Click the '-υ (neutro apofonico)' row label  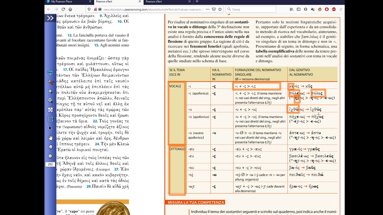click(x=197, y=135)
